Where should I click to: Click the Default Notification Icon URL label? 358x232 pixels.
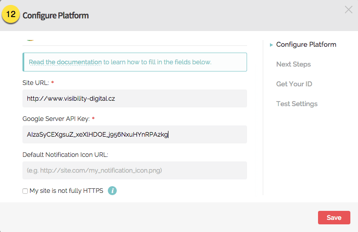pos(65,155)
